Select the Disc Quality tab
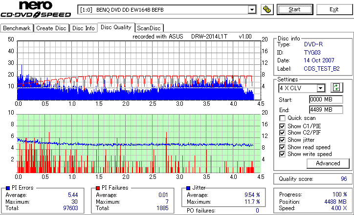354x215 pixels. coord(116,27)
